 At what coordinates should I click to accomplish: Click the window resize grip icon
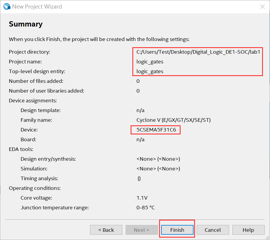[267, 238]
